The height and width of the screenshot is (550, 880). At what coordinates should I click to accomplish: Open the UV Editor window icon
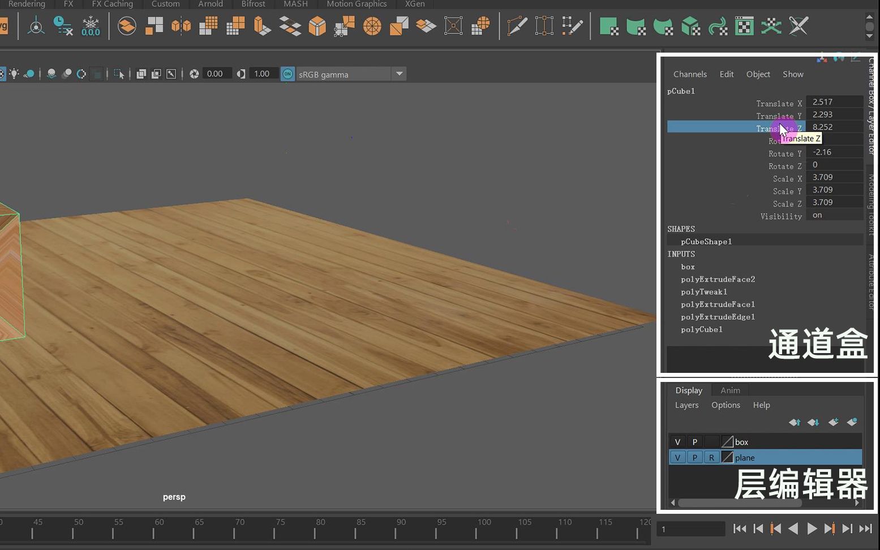pos(744,26)
